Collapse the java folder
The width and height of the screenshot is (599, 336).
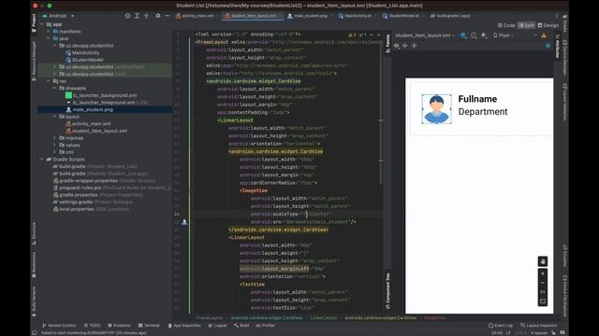tap(49, 38)
